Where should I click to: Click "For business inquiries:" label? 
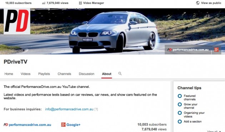coord(22,109)
